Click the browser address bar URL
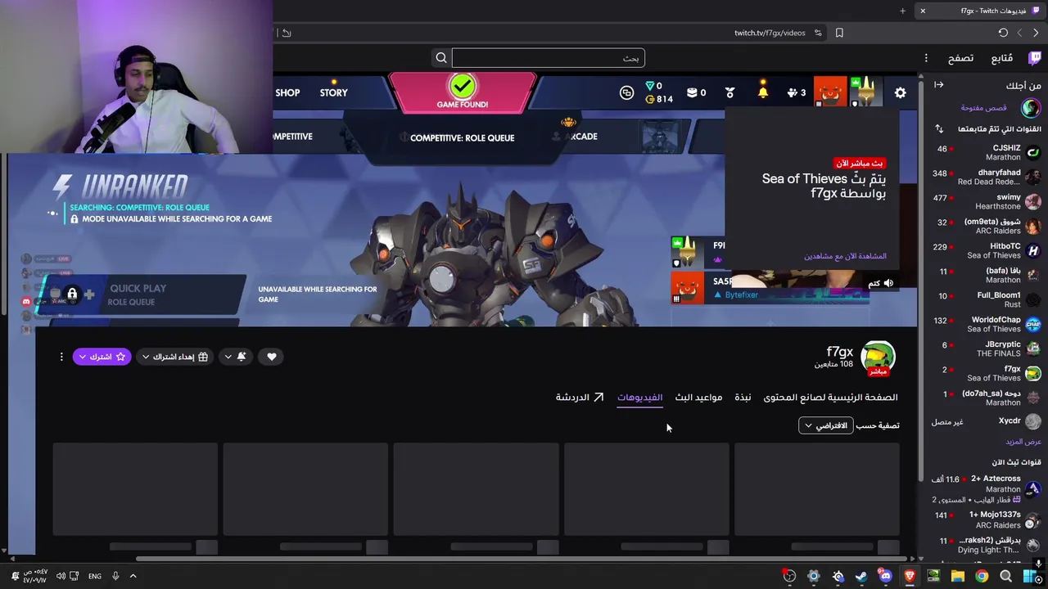1048x589 pixels. point(770,33)
